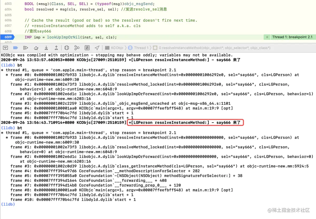Click the frame #5 methodSignatureForSelector line

[126, 176]
